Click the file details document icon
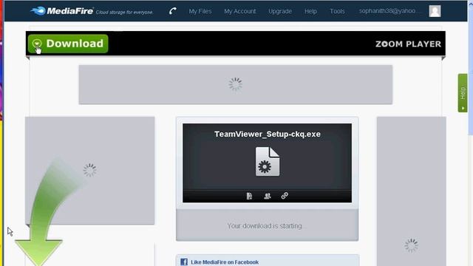The height and width of the screenshot is (266, 473). coord(249,196)
